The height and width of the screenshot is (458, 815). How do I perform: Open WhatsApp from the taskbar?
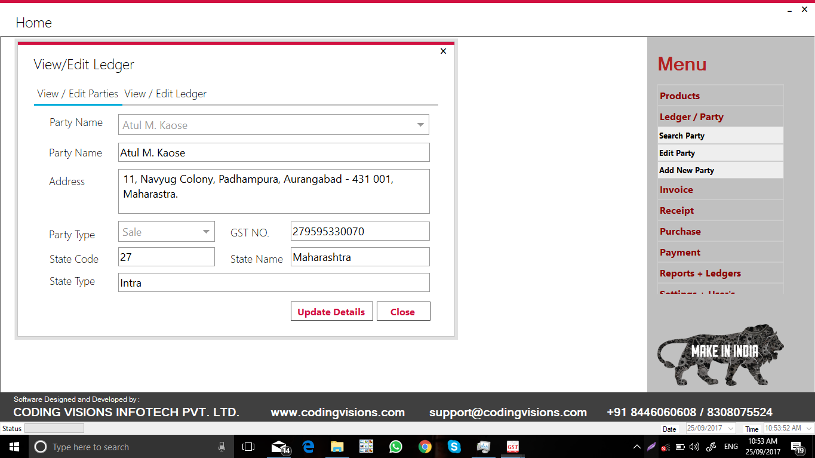point(395,447)
